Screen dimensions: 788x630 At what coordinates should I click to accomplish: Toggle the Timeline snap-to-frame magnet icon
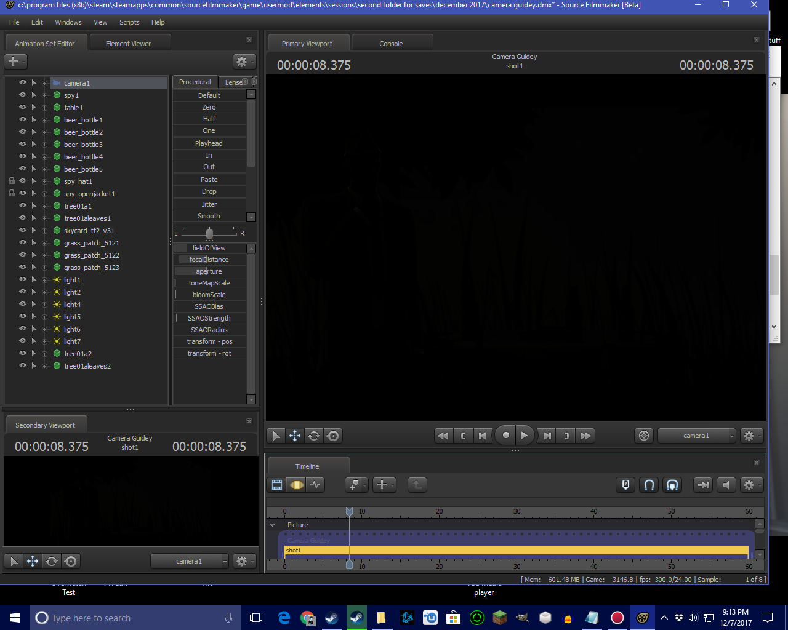point(672,485)
